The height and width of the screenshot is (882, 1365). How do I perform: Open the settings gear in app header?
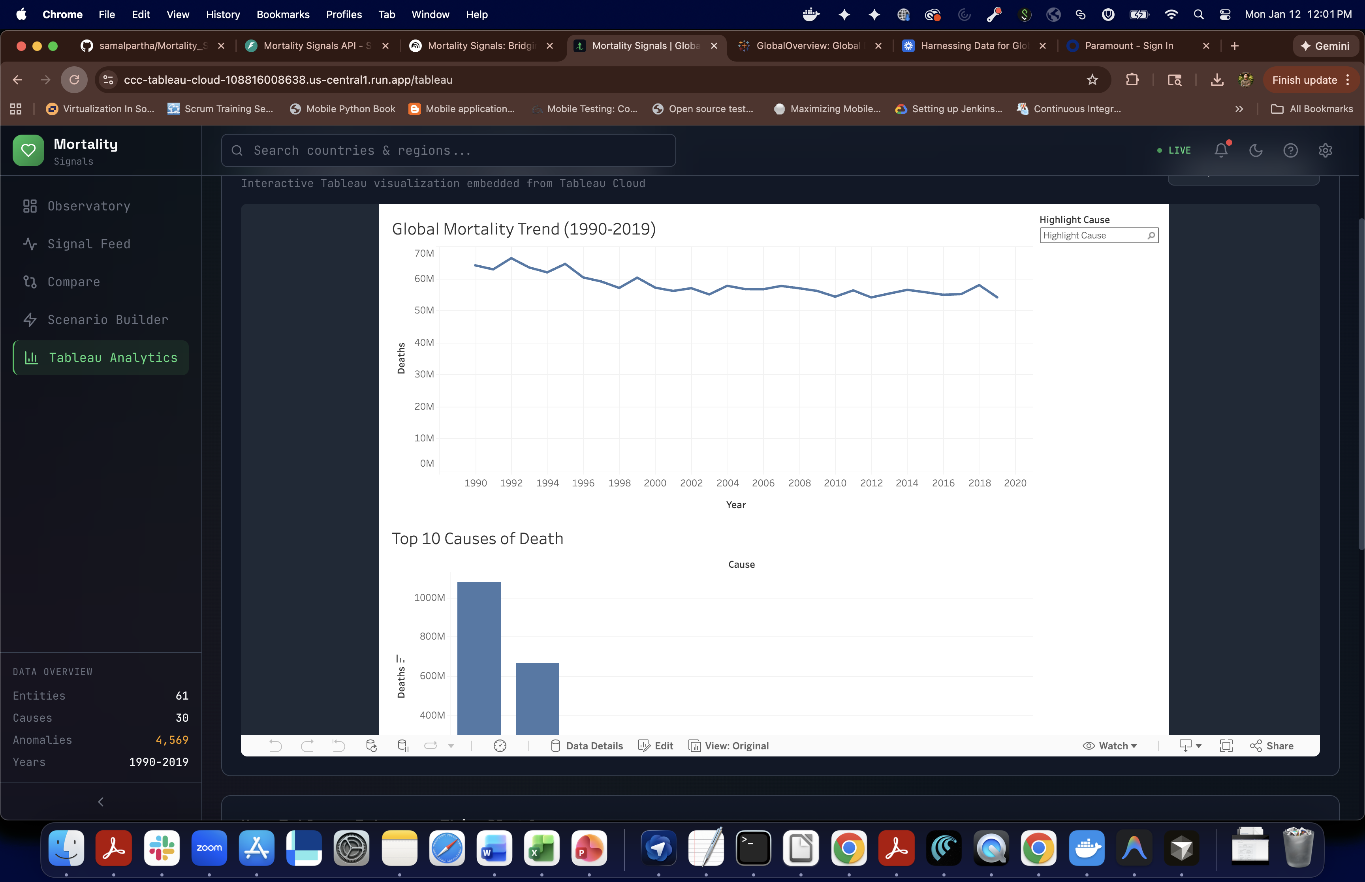(x=1325, y=150)
